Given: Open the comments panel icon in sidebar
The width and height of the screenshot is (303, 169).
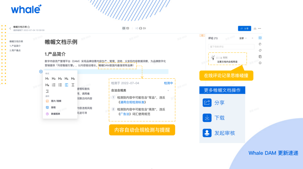Looking at the screenshot, I should tap(260, 38).
